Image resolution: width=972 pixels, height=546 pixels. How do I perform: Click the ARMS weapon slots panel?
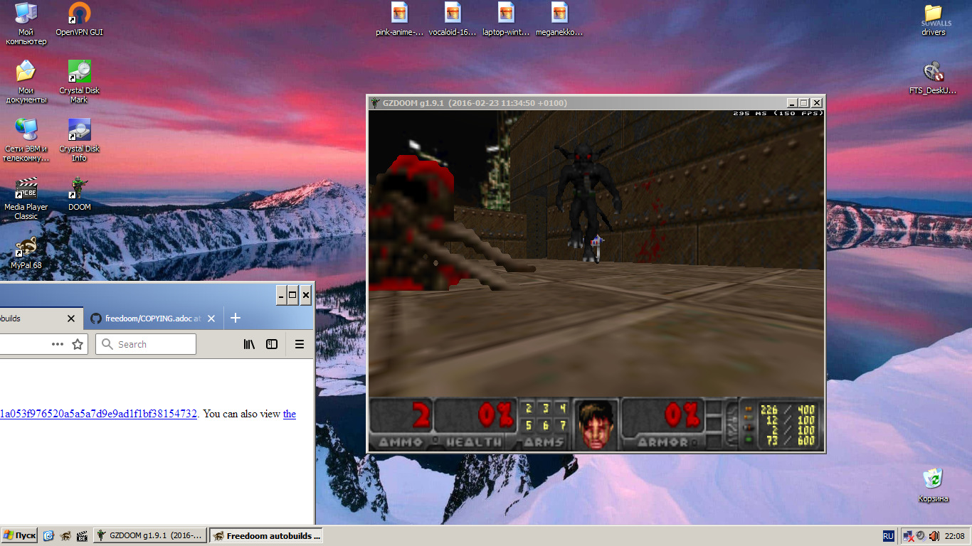click(x=545, y=424)
